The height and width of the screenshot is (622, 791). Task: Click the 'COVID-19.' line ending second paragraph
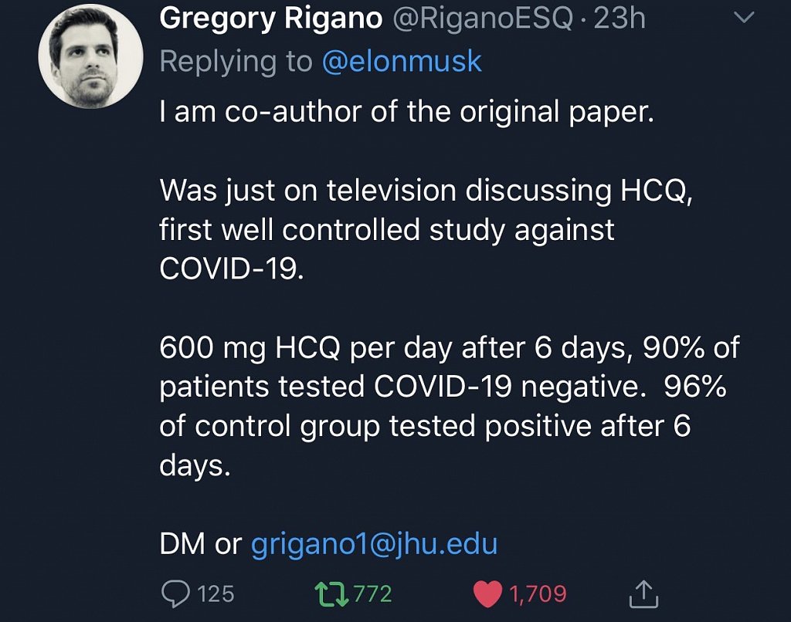click(232, 269)
